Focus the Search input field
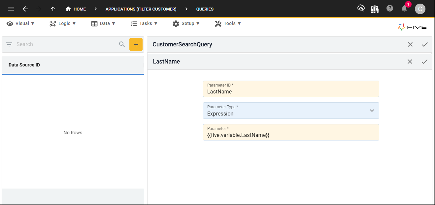Image resolution: width=435 pixels, height=205 pixels. (66, 44)
